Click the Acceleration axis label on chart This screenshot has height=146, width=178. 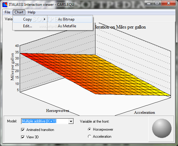coord(144,113)
